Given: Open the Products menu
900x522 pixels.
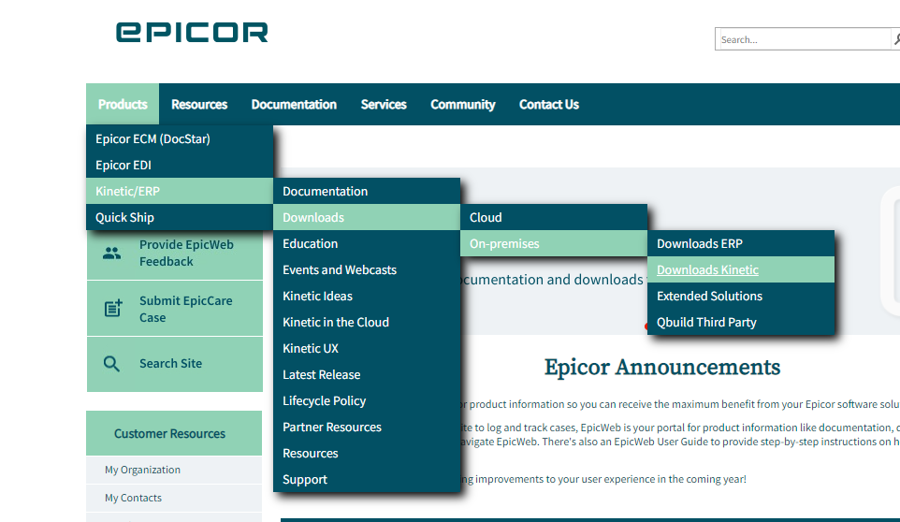Looking at the screenshot, I should pyautogui.click(x=123, y=104).
